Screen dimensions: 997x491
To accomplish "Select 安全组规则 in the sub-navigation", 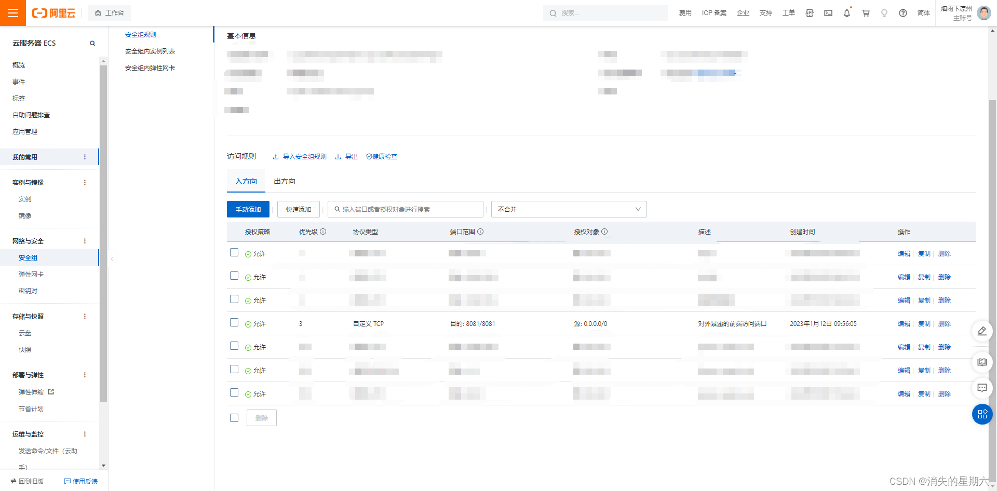I will (141, 35).
